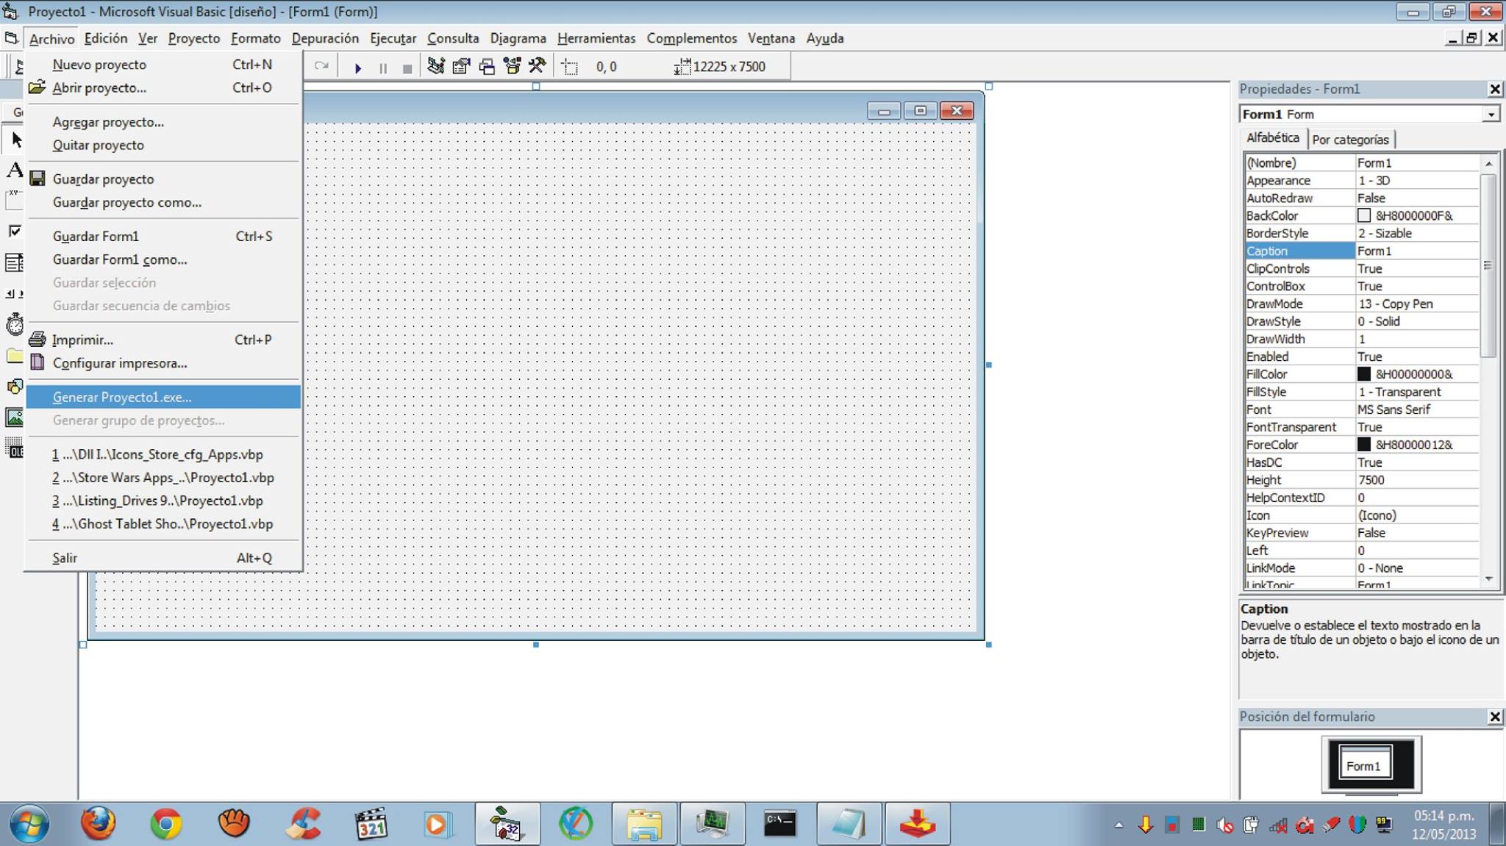
Task: Open the Edición menu
Action: tap(106, 38)
